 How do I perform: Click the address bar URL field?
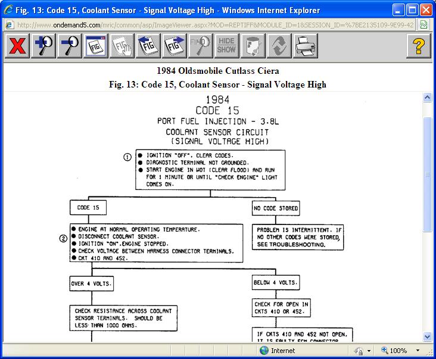click(x=215, y=25)
